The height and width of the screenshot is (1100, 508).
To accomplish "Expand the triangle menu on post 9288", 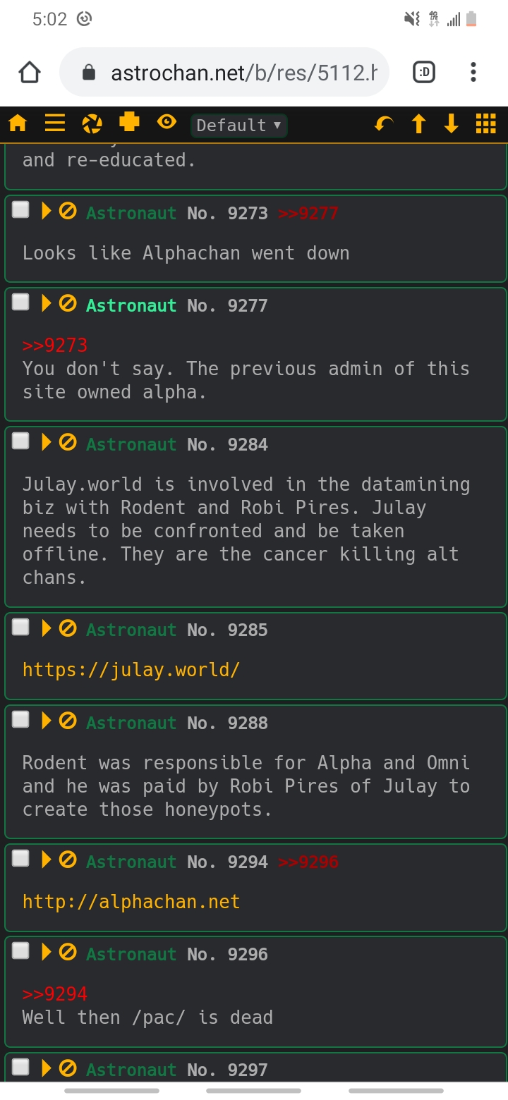I will [x=47, y=720].
